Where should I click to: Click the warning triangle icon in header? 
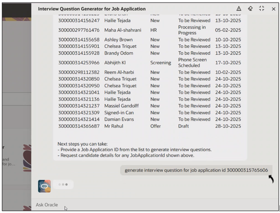[x=239, y=9]
